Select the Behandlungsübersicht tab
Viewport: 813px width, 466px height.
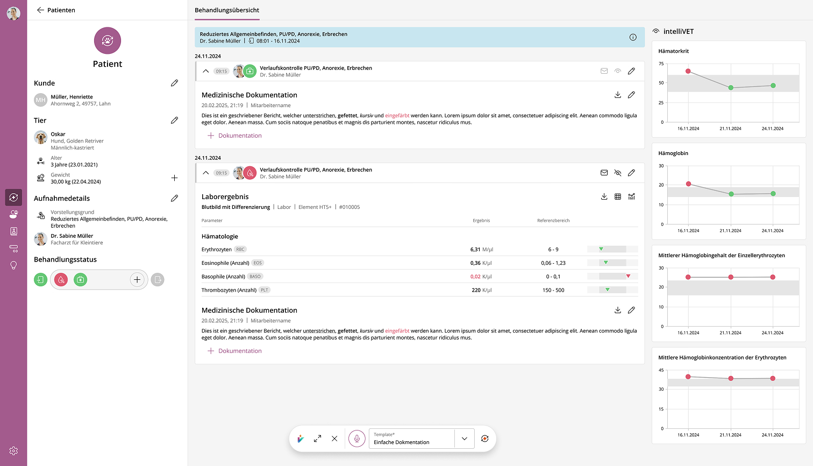point(227,10)
